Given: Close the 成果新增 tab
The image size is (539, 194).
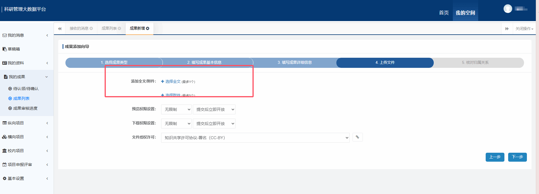Looking at the screenshot, I should point(148,28).
